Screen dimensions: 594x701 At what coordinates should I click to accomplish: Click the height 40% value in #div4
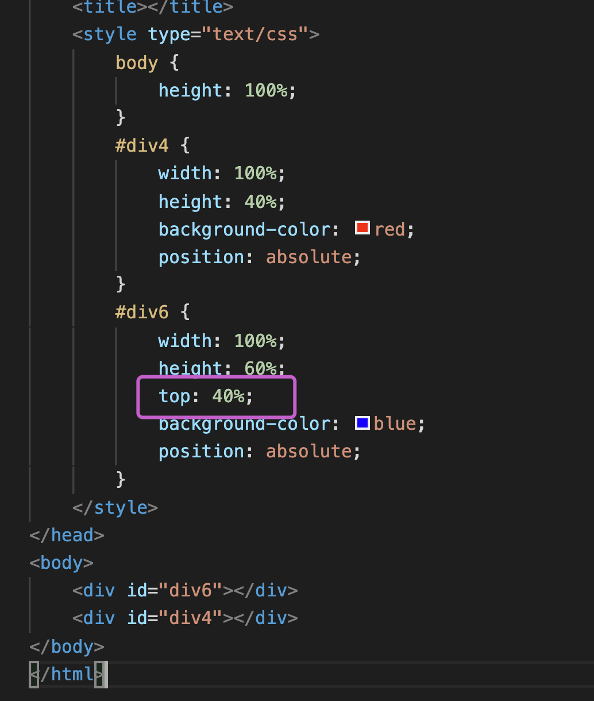click(x=260, y=202)
